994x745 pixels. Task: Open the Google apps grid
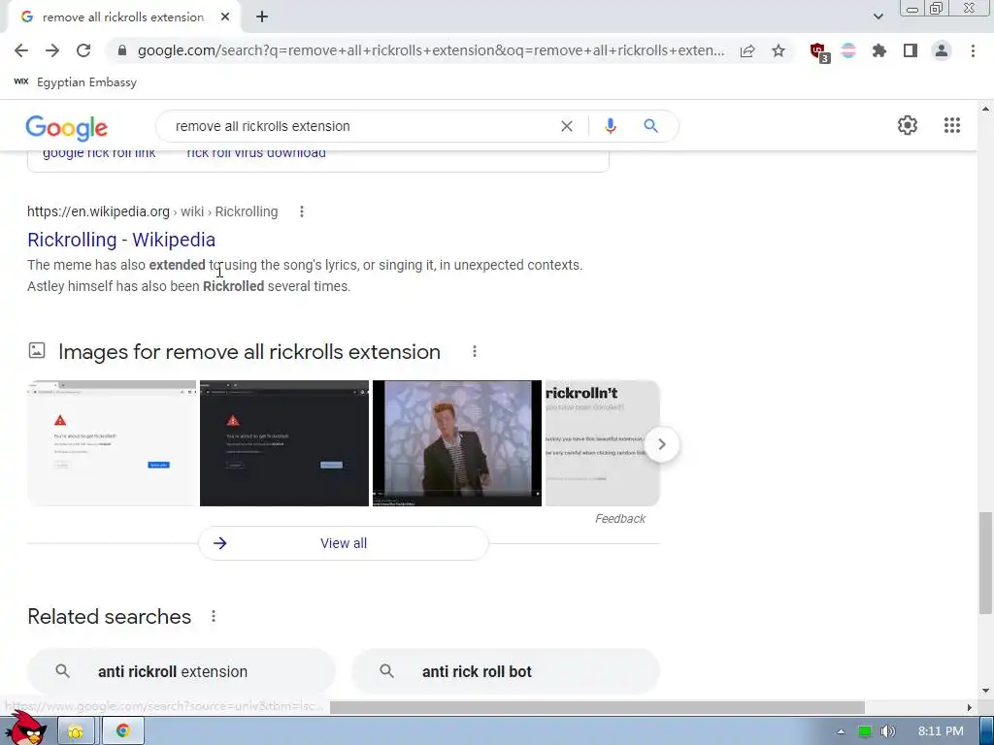951,125
